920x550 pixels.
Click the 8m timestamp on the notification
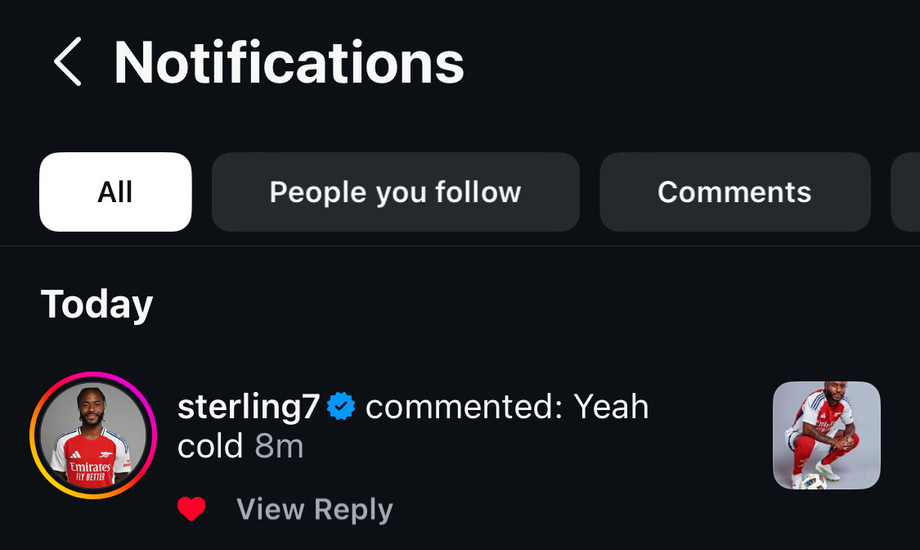(x=279, y=446)
